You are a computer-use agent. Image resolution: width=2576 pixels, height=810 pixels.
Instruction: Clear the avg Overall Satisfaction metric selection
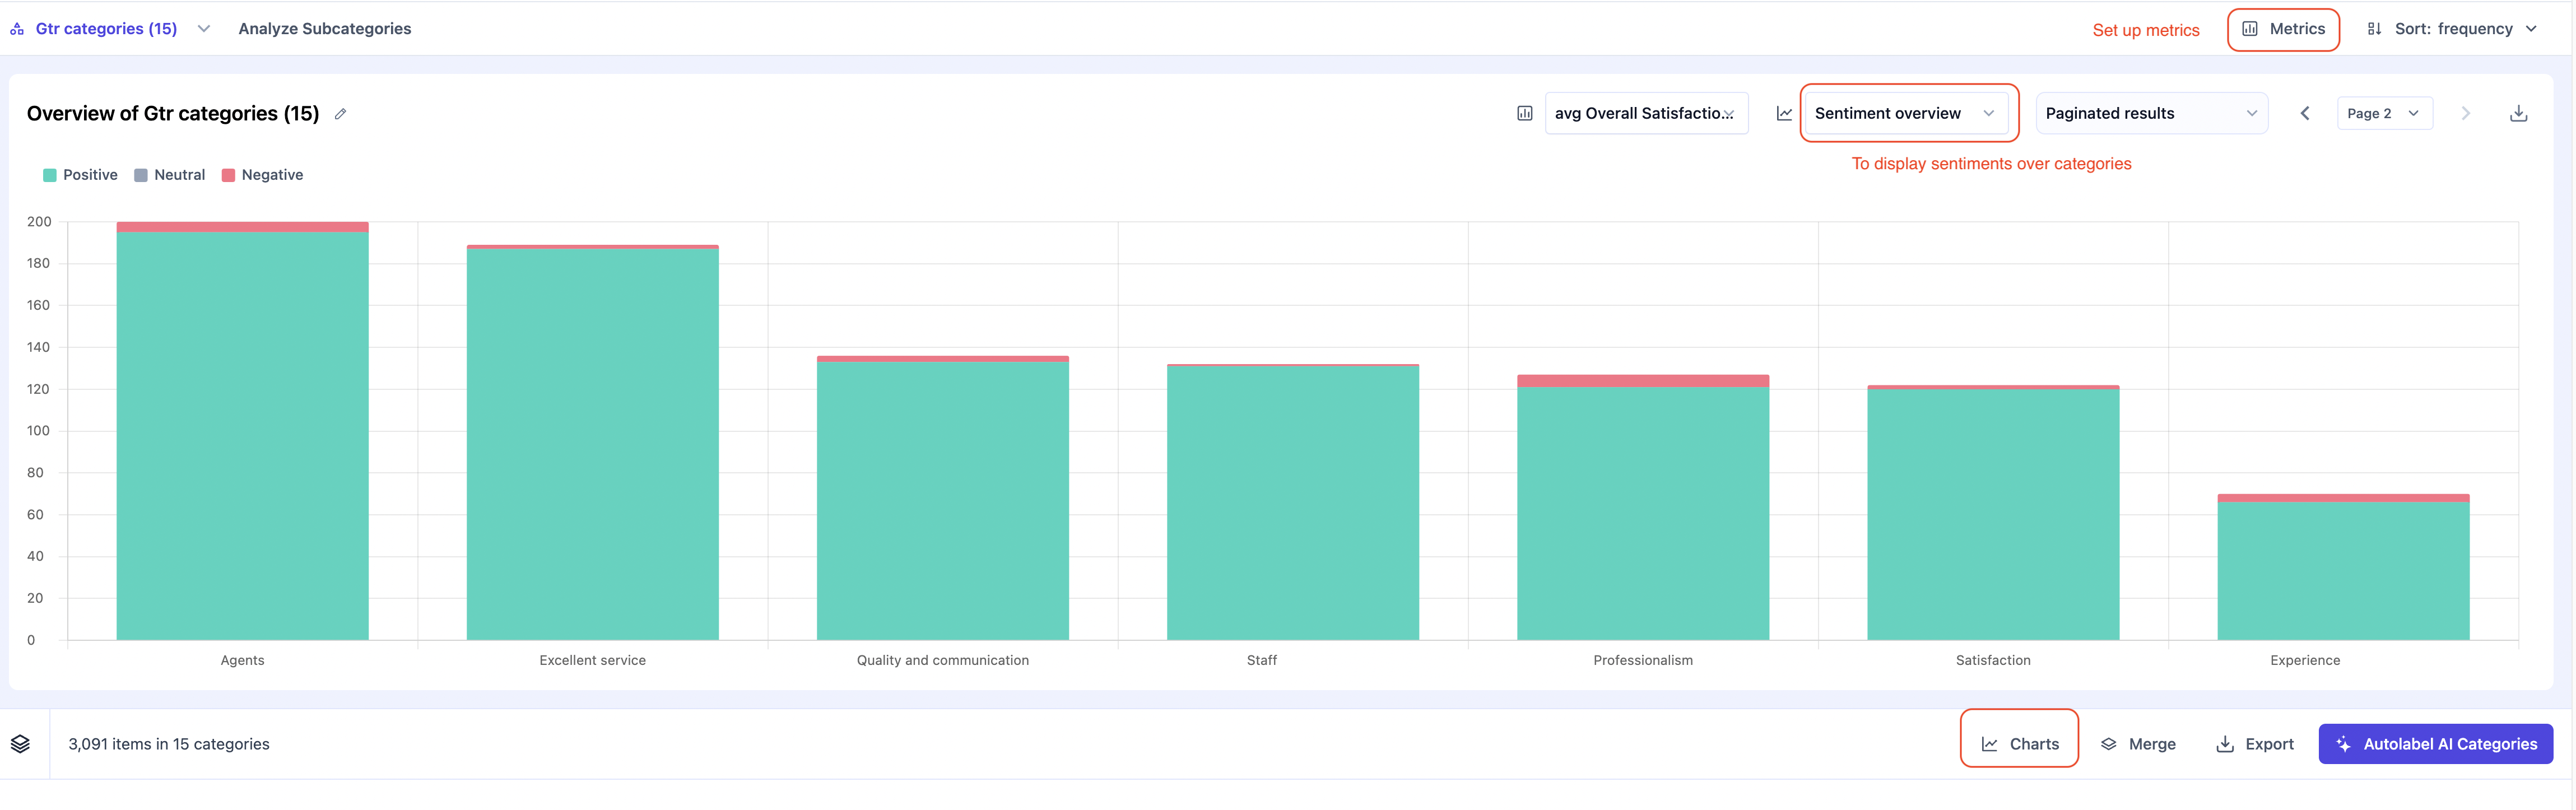[1729, 114]
